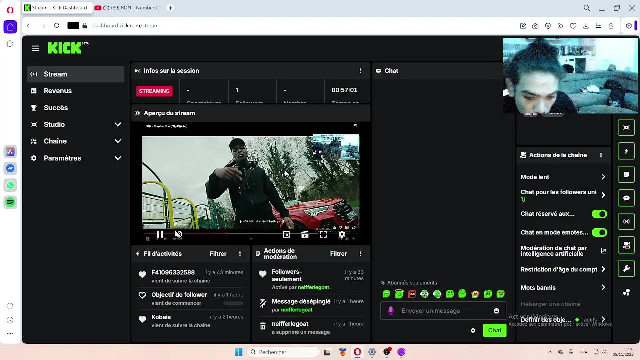
Task: Click Filtrer in Fil d'activités
Action: pyautogui.click(x=218, y=254)
